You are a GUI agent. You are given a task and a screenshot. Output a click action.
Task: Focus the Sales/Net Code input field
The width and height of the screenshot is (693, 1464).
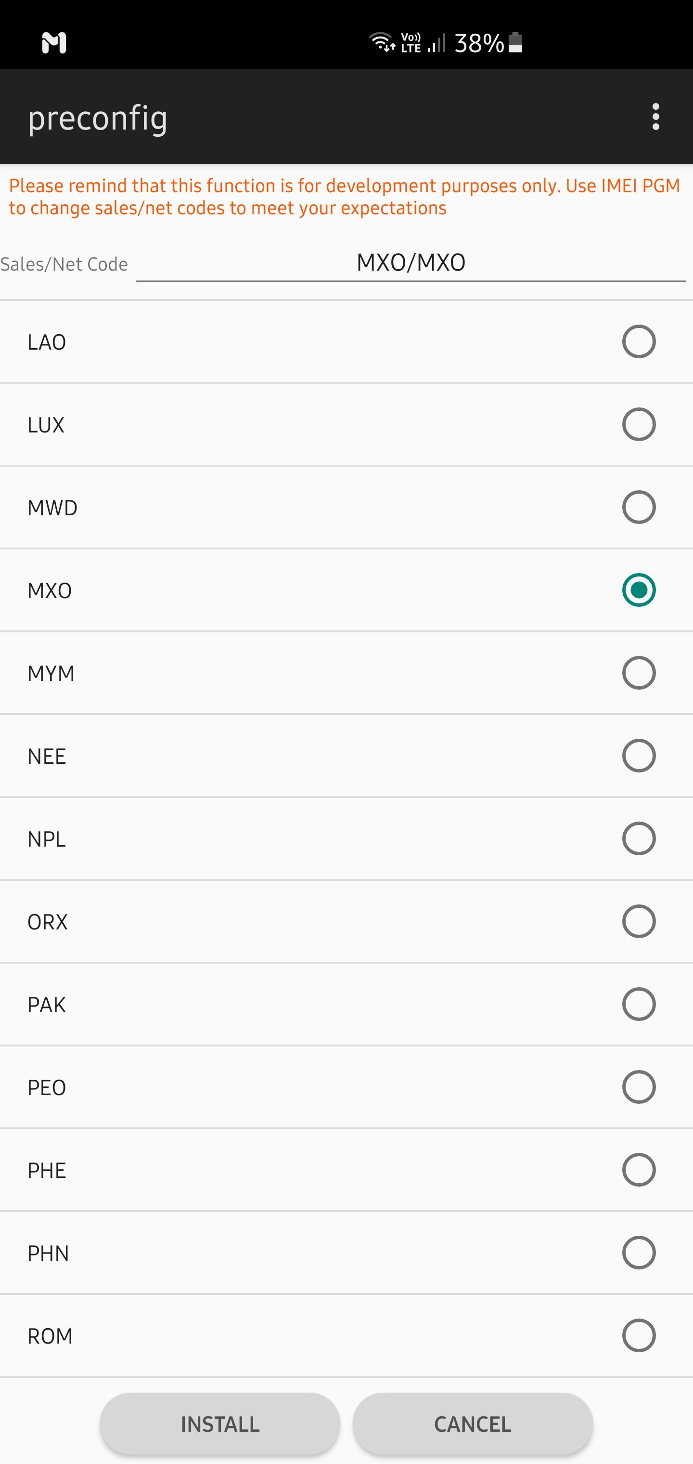[x=410, y=263]
